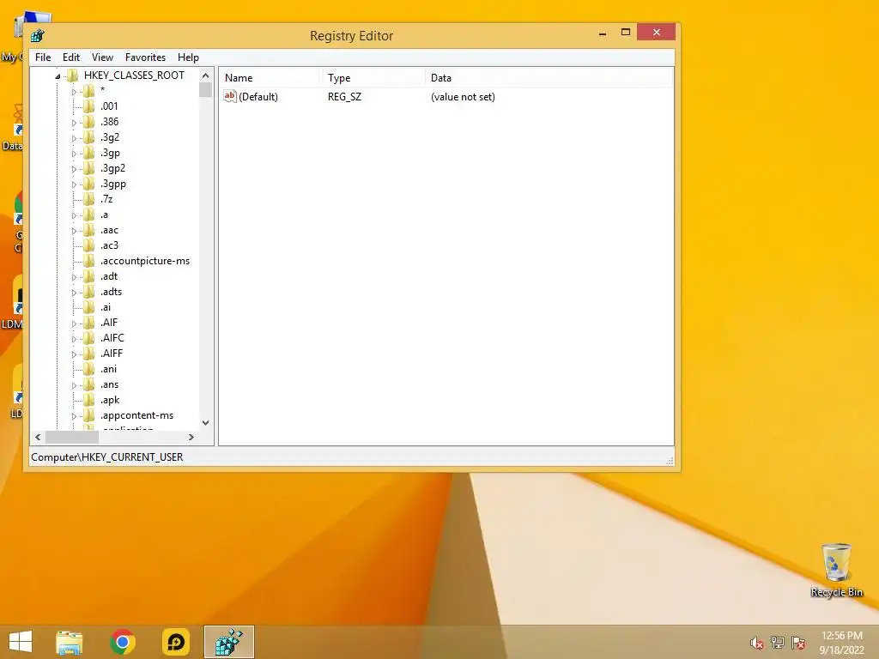This screenshot has height=659, width=879.
Task: Click the network tray icon
Action: pyautogui.click(x=778, y=643)
